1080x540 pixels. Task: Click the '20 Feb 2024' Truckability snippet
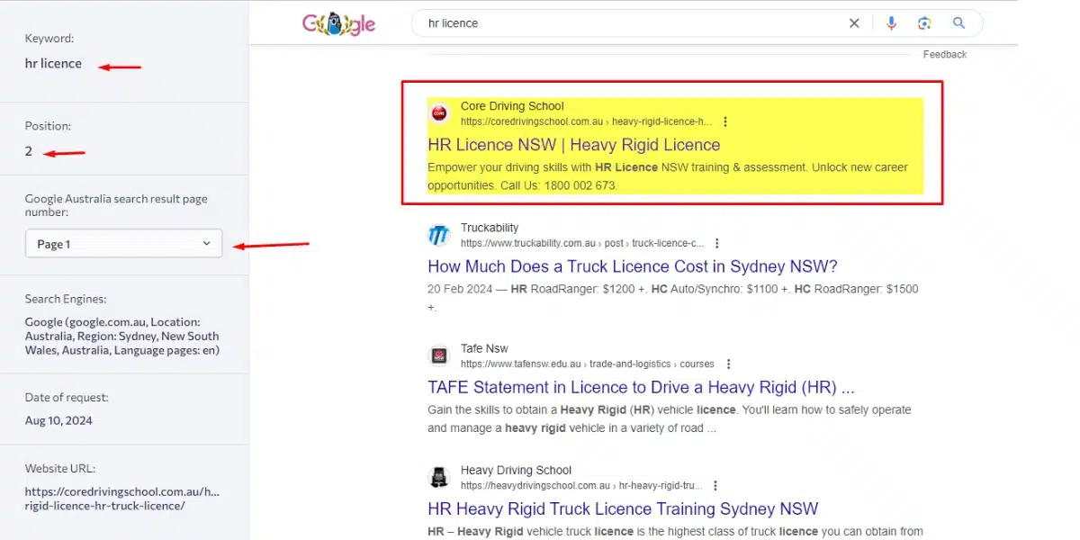673,298
